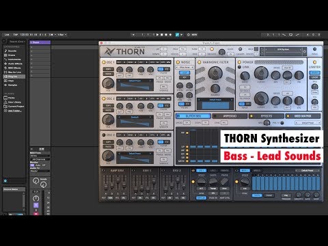The image size is (328, 246).
Task: Open Max for Live category
Action: point(13,72)
